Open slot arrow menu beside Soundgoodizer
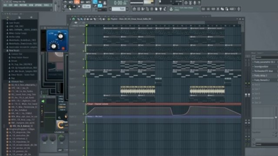 (253, 67)
